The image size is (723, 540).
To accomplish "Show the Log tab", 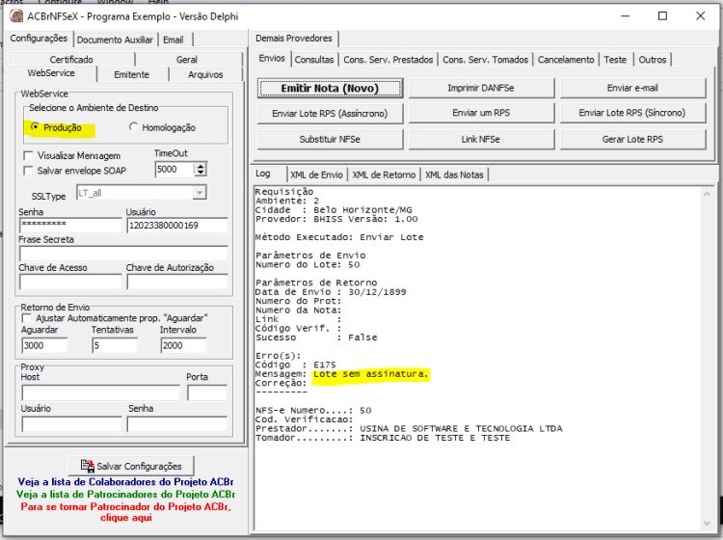I will 263,174.
